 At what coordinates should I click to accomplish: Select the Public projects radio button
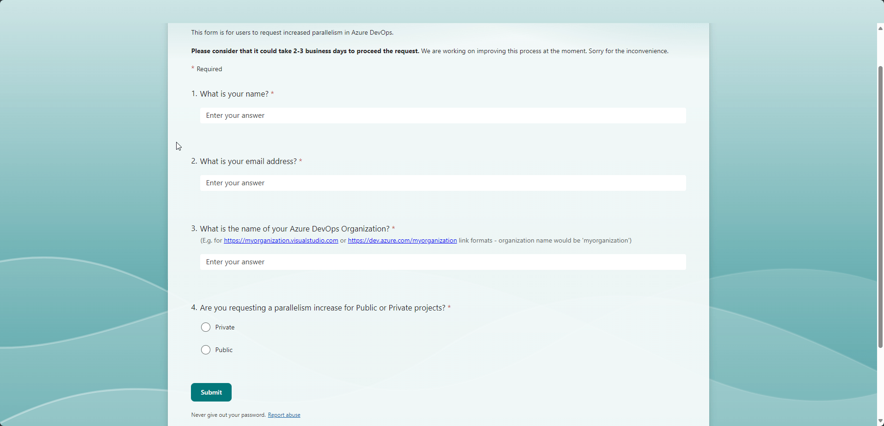(x=205, y=350)
